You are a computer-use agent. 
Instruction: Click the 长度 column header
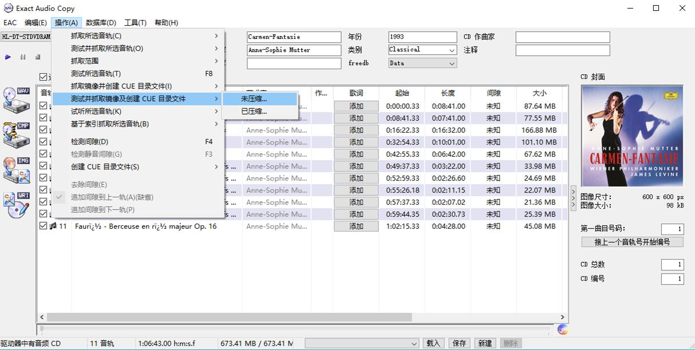coord(448,93)
